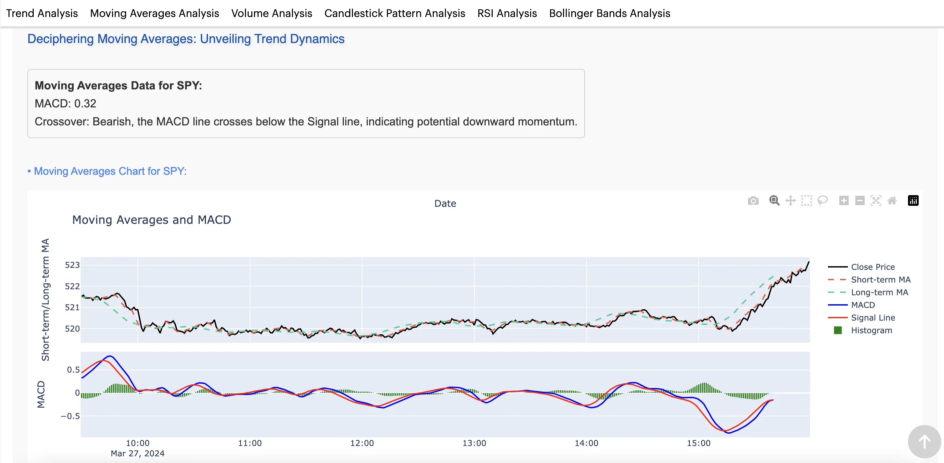Screen dimensions: 944x463
Task: Click Short-term/Long-term MA axis title
Action: [x=45, y=300]
